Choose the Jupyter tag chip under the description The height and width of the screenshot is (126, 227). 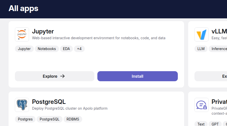pyautogui.click(x=24, y=49)
